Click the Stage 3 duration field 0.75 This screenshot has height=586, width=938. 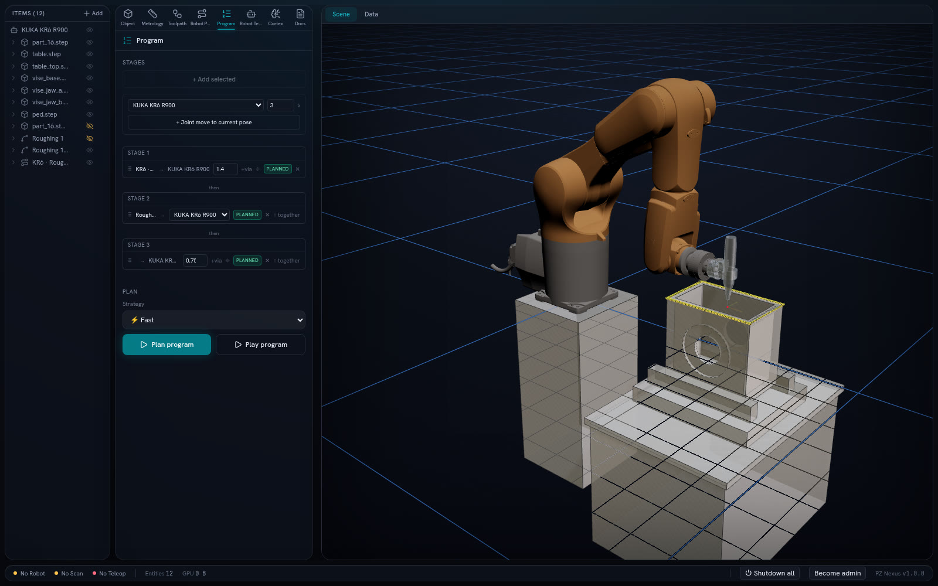tap(195, 260)
